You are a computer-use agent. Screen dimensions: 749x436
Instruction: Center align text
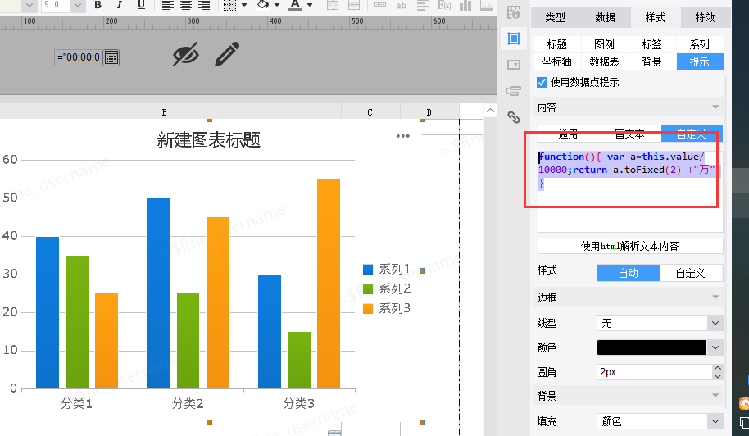coord(186,5)
